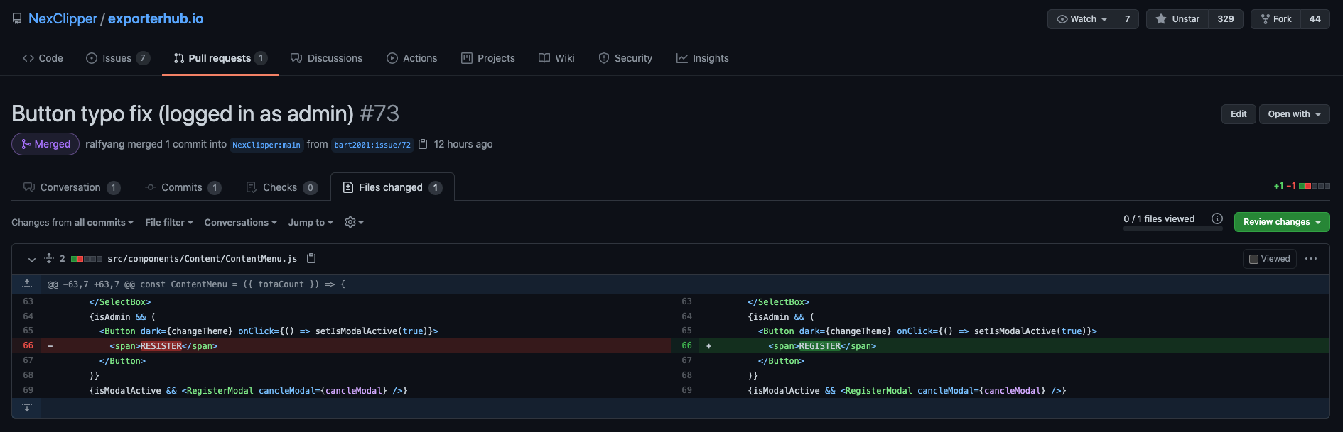Open the Code tab

coord(43,58)
